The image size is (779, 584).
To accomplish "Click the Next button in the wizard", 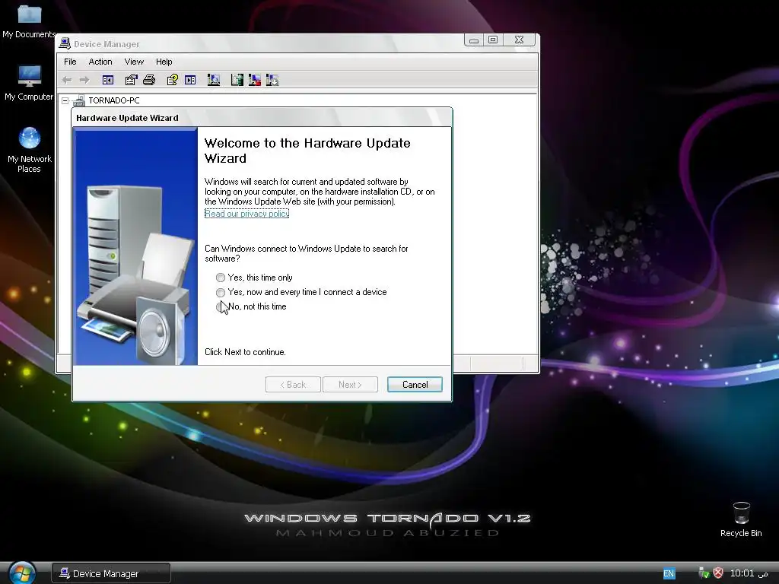I will (x=350, y=384).
